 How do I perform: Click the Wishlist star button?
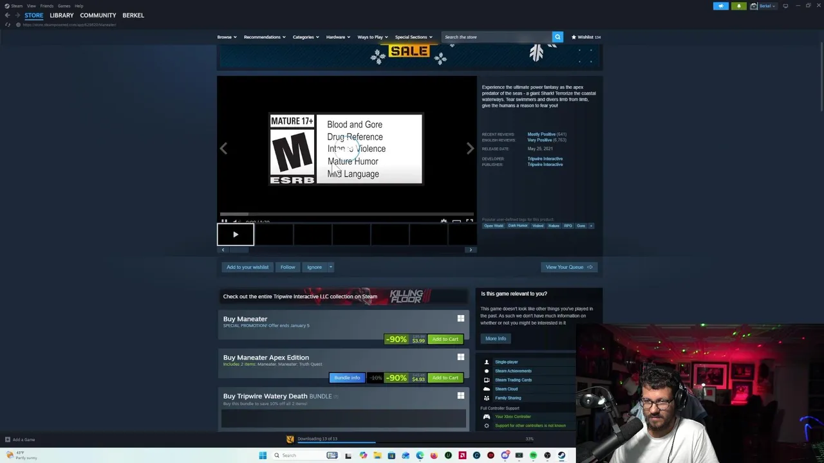tap(586, 37)
